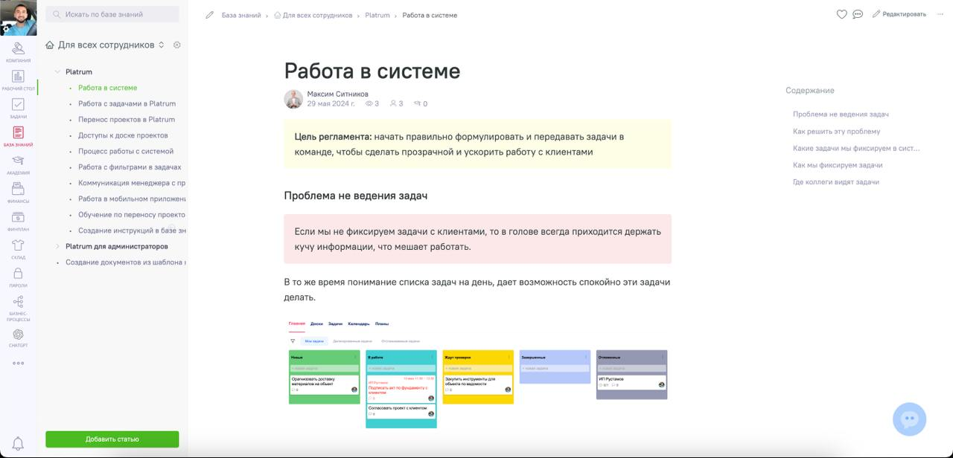Show more sidebar items via three dots

point(19,364)
